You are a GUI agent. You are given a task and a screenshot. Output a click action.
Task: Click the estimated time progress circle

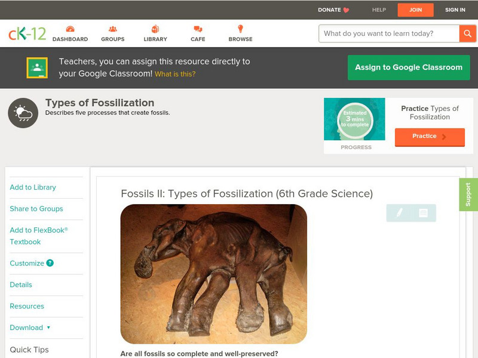355,121
